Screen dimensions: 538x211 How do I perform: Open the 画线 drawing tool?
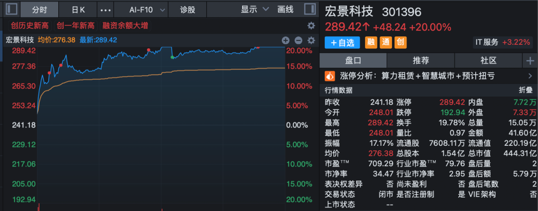click(285, 9)
